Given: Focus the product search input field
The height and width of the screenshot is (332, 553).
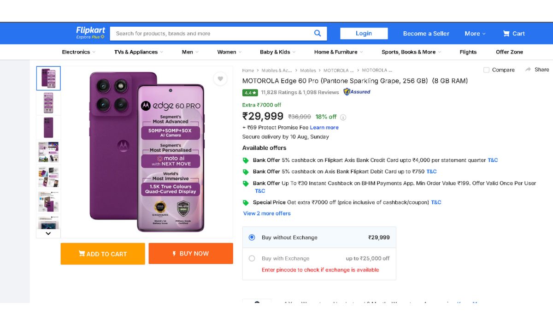Looking at the screenshot, I should (212, 34).
